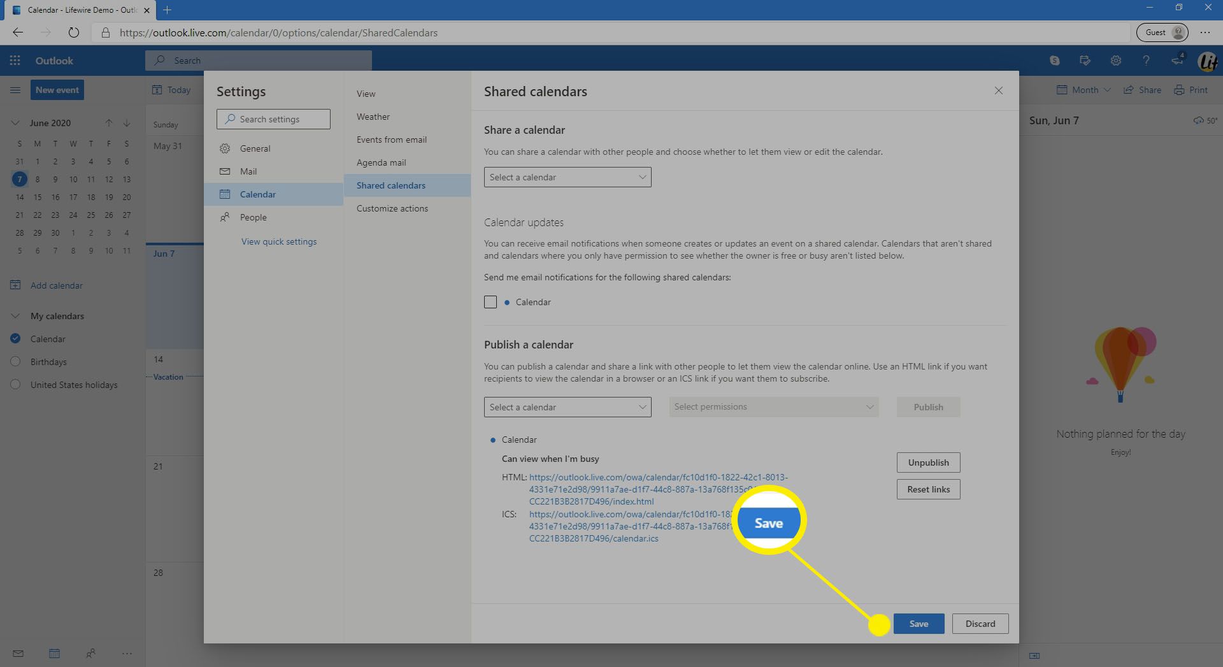Open Publish a calendar selection dropdown
Image resolution: width=1223 pixels, height=667 pixels.
[568, 407]
